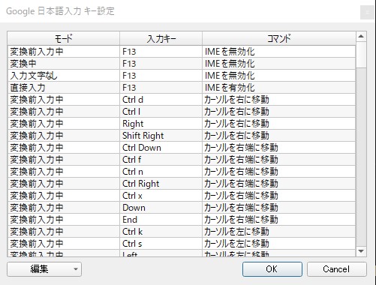The width and height of the screenshot is (376, 285).
Task: Select the 入力文字なし mode cell
Action: pyautogui.click(x=64, y=76)
